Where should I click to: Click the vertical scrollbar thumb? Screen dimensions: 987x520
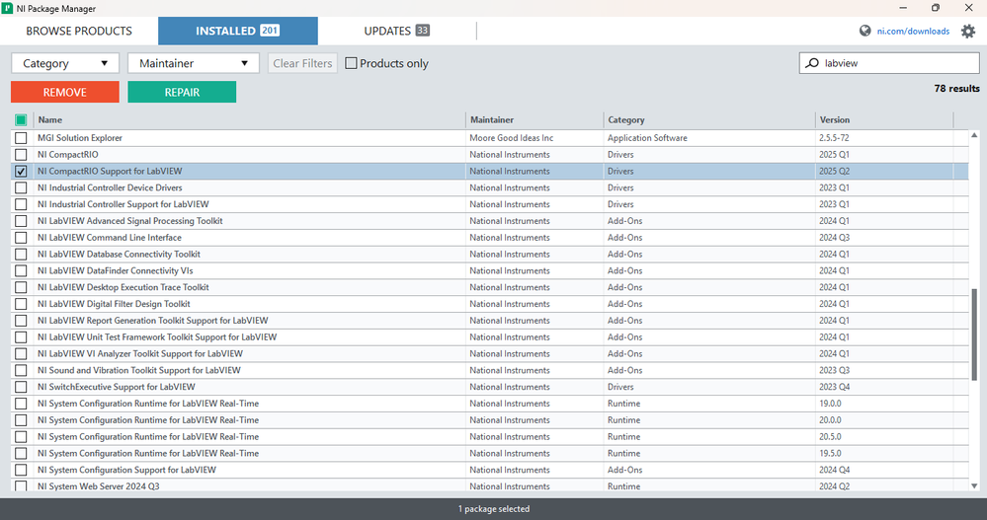point(974,334)
